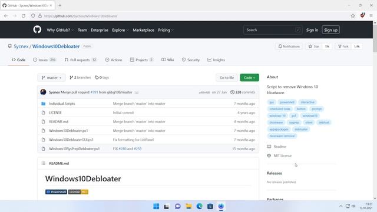377x212 pixels.
Task: Open the master branch selector
Action: pyautogui.click(x=51, y=78)
